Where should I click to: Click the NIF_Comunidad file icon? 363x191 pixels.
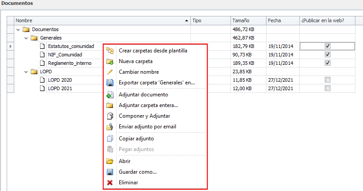(x=42, y=55)
